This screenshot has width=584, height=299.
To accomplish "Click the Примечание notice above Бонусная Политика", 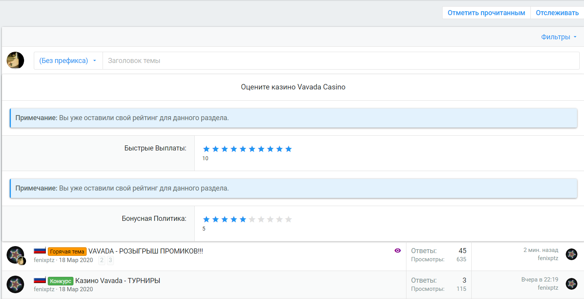I will click(x=293, y=188).
